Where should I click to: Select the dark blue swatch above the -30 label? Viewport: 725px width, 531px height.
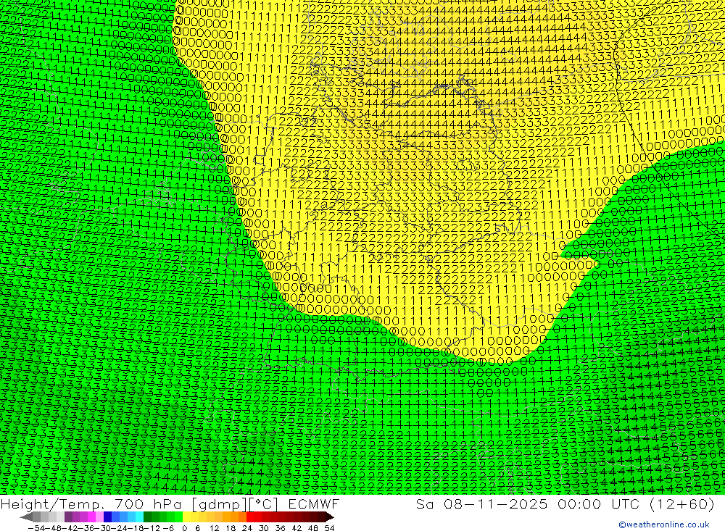107,517
